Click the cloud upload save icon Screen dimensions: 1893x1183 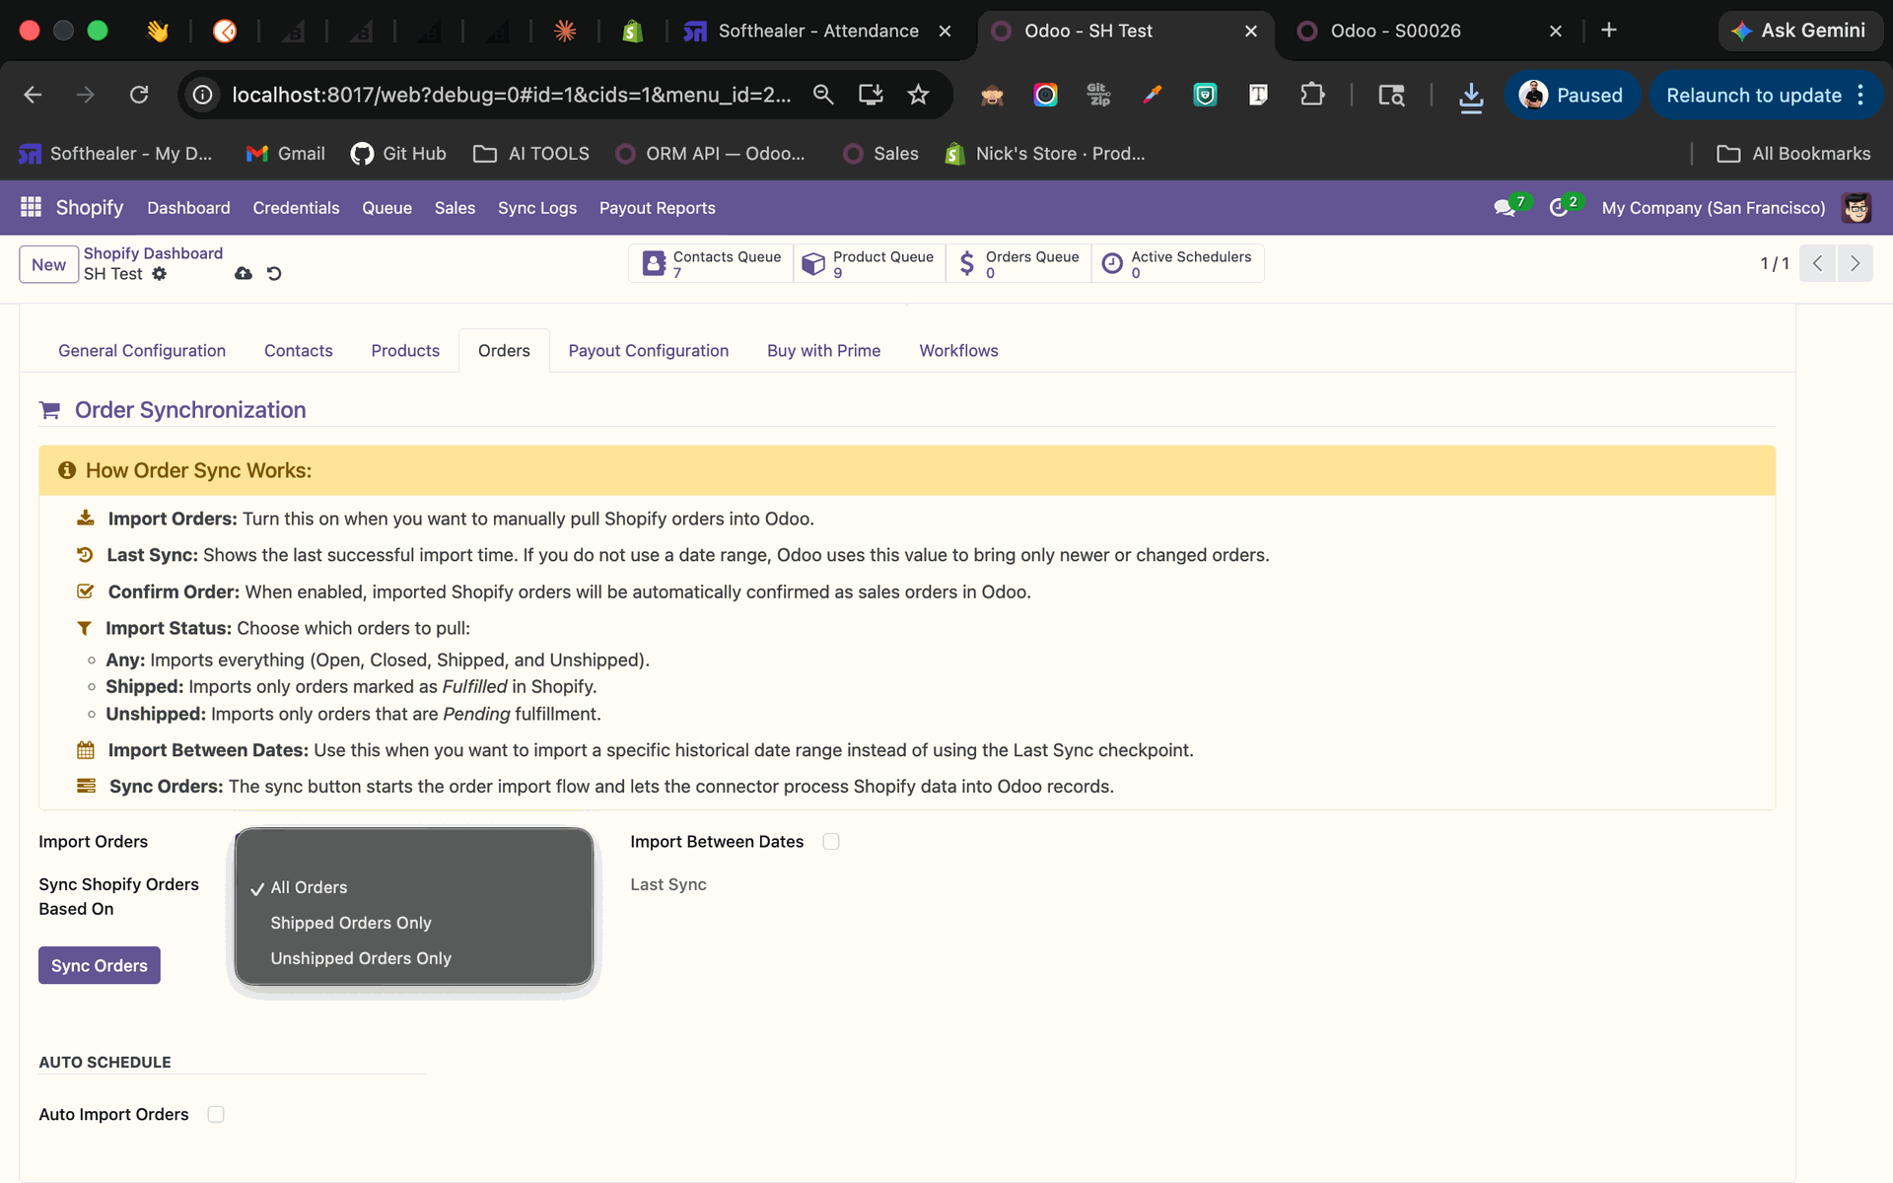tap(244, 273)
